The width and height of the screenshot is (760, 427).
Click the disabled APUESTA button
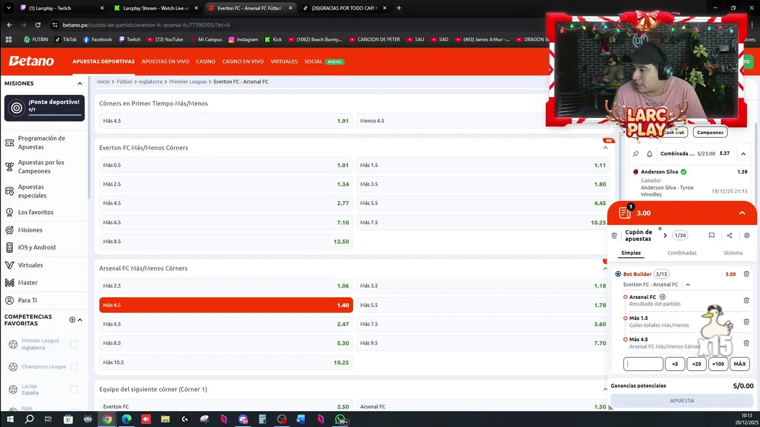(x=682, y=401)
